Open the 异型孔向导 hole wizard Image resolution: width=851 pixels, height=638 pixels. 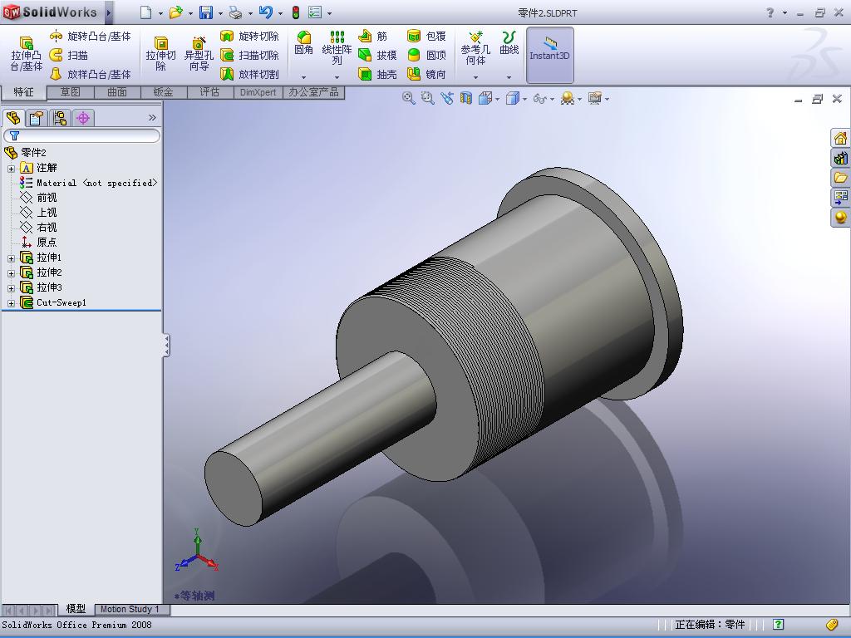point(199,54)
